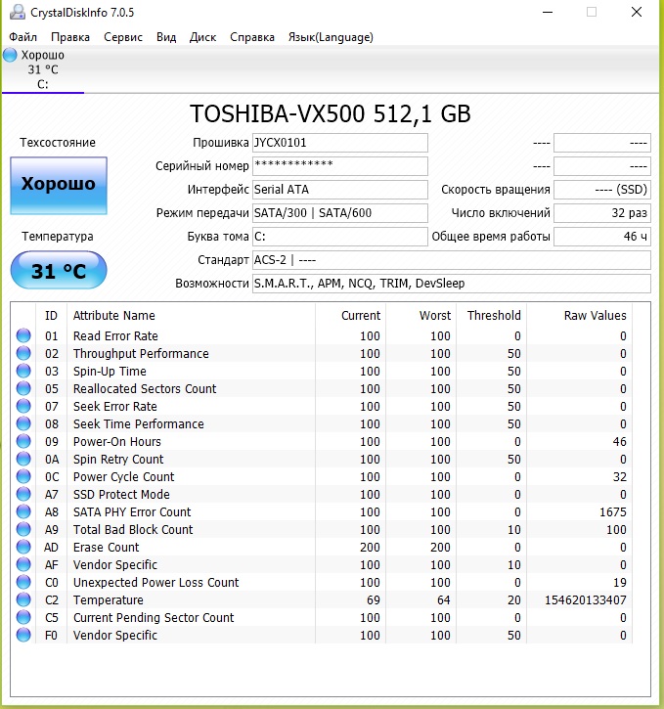Click the Raw Values column header
The image size is (664, 709).
(580, 315)
